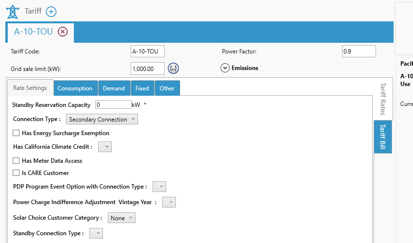The height and width of the screenshot is (243, 413).
Task: Toggle the Is CARE Customer checkbox
Action: (16, 173)
